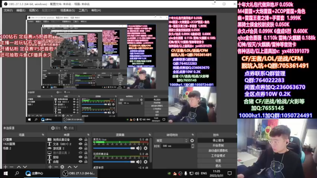Move scene down with the down arrow

pyautogui.click(x=25, y=167)
